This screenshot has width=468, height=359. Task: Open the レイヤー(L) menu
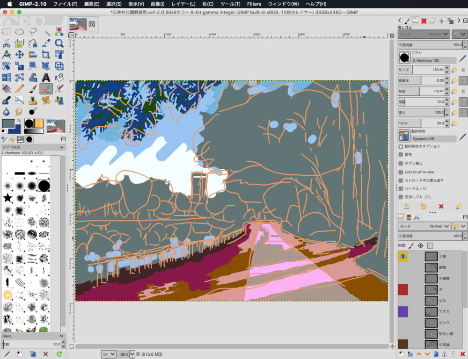point(183,4)
